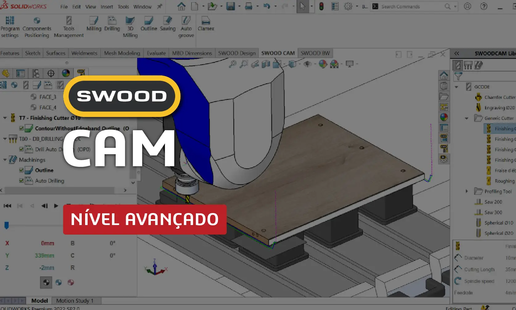The height and width of the screenshot is (310, 516).
Task: Open the Save dropdown arrow
Action: (x=239, y=6)
